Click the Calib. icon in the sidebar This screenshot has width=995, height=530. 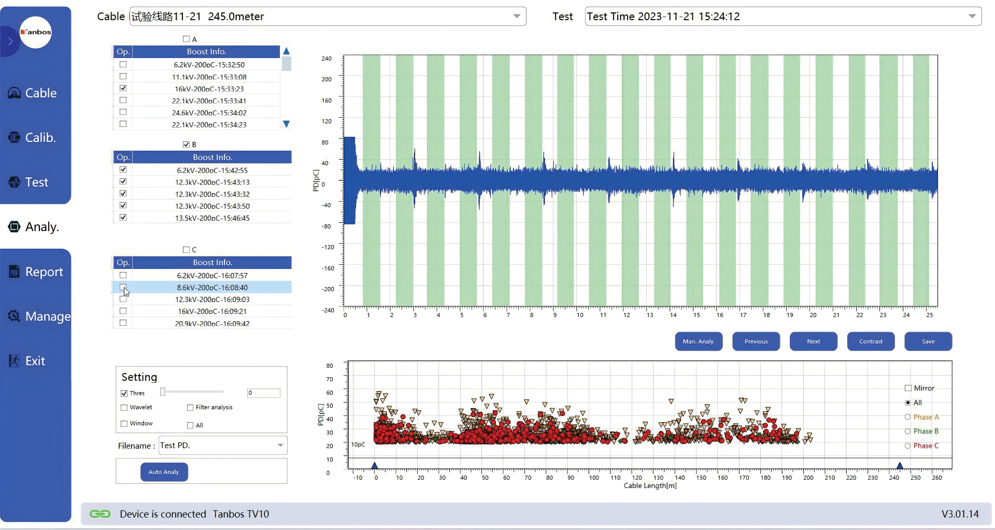(x=14, y=138)
